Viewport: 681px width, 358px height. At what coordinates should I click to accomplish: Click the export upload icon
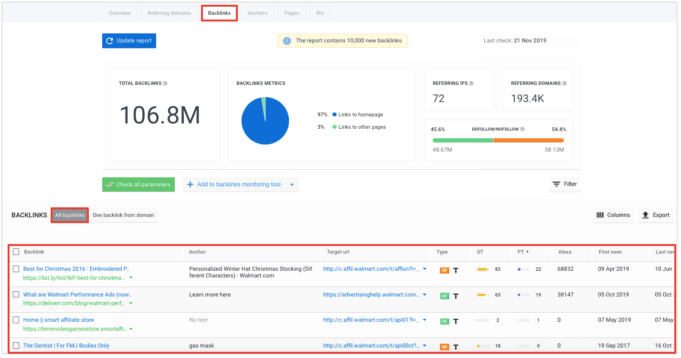646,215
